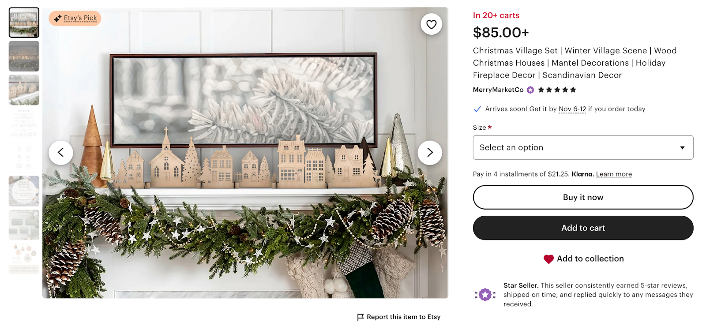Favorite this item with the heart icon
This screenshot has width=706, height=326.
[x=431, y=24]
